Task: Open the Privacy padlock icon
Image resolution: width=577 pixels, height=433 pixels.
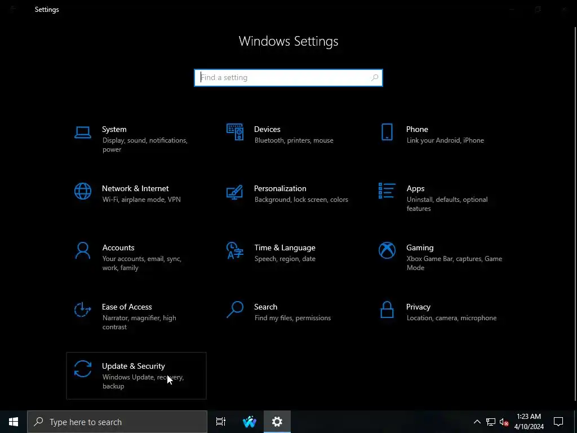Action: (x=387, y=310)
